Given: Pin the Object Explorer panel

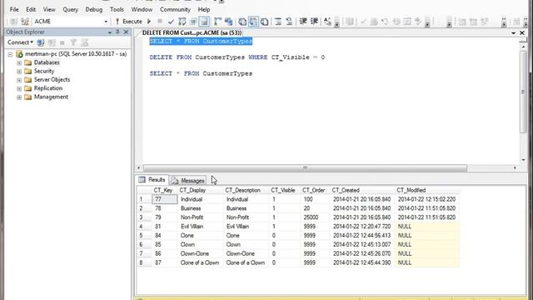Looking at the screenshot, I should pos(117,32).
